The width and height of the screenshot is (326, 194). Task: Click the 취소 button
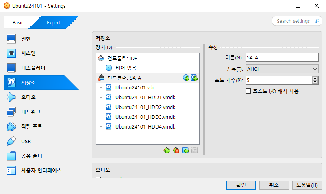pos(274,185)
